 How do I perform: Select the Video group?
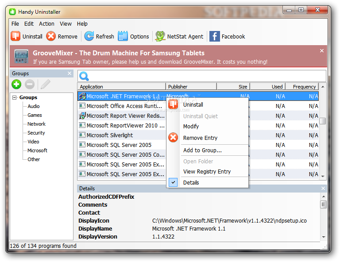33,142
